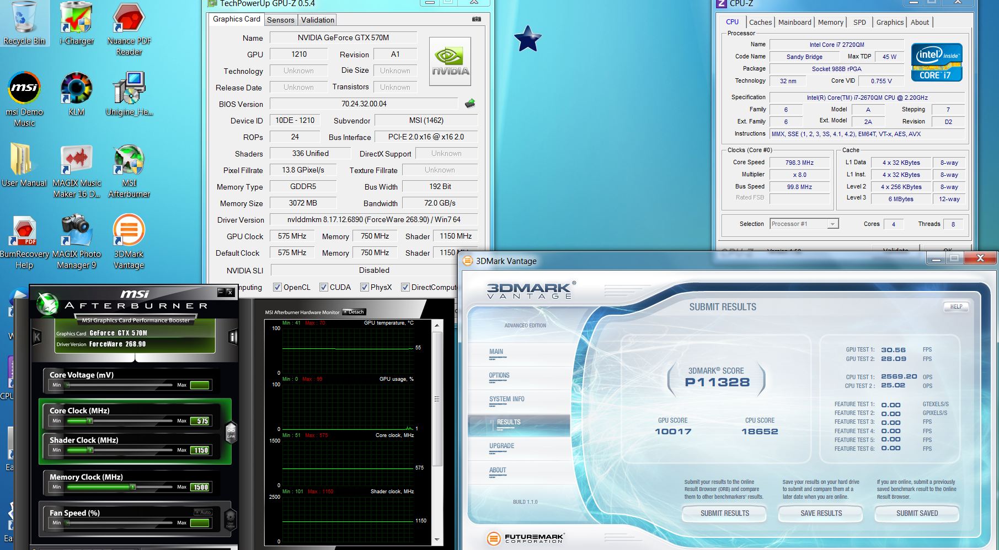Launch Unigine Heaven shortcut
The height and width of the screenshot is (550, 999).
(129, 94)
